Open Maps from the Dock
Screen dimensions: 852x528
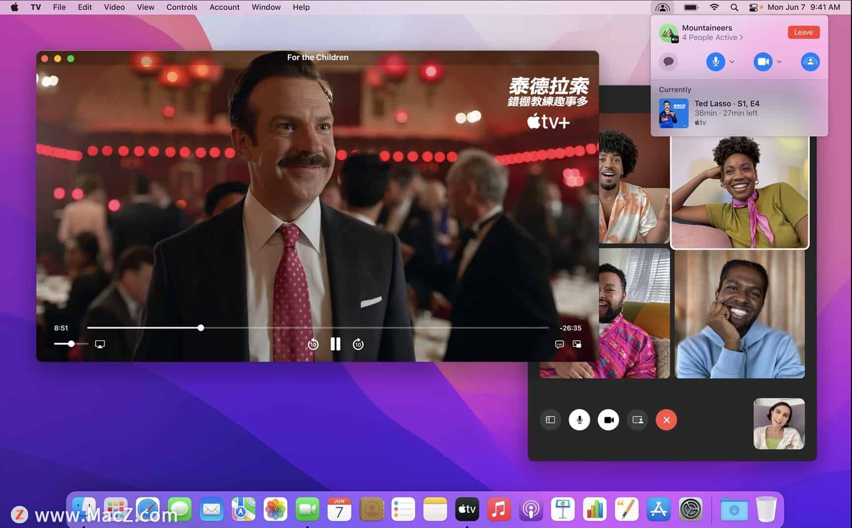click(243, 509)
